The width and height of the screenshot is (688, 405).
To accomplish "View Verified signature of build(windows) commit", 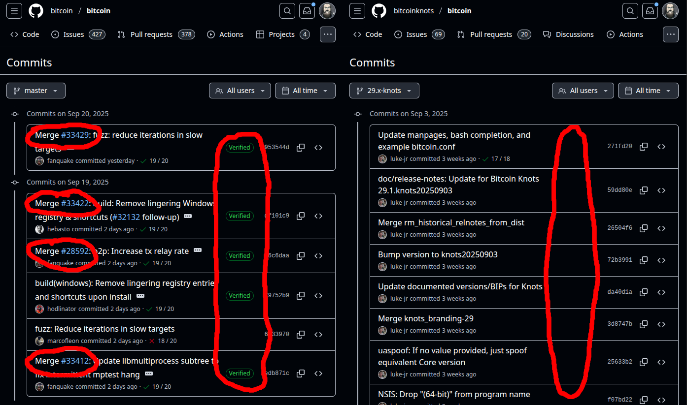I will point(239,296).
